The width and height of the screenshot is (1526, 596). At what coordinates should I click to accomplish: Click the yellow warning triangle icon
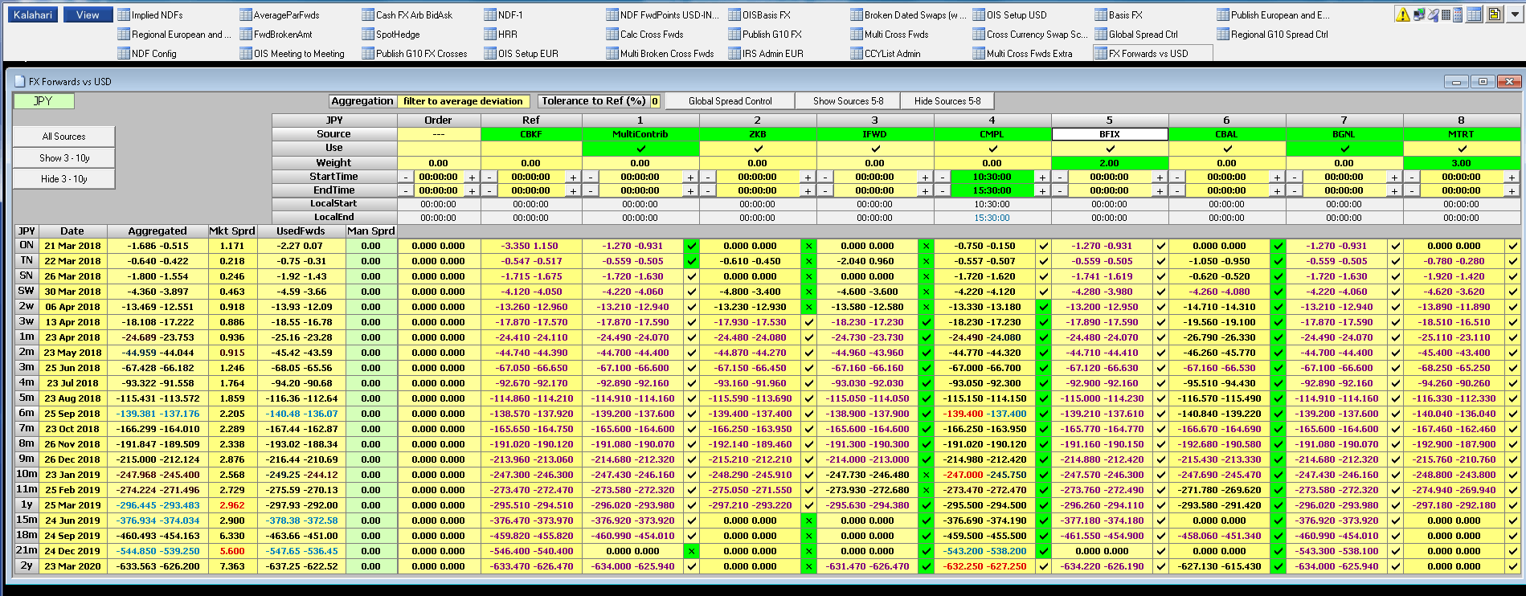1402,14
